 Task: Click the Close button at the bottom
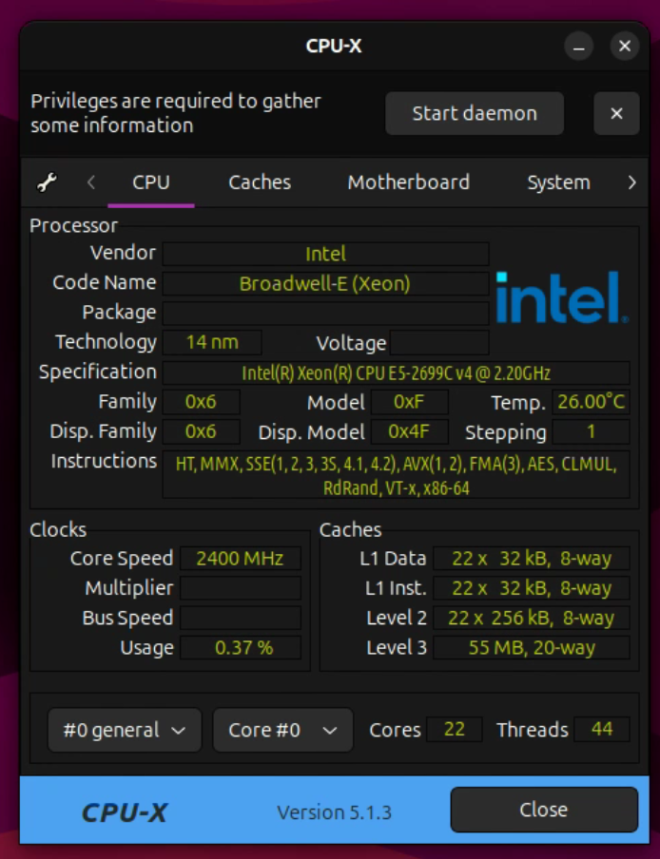[543, 810]
